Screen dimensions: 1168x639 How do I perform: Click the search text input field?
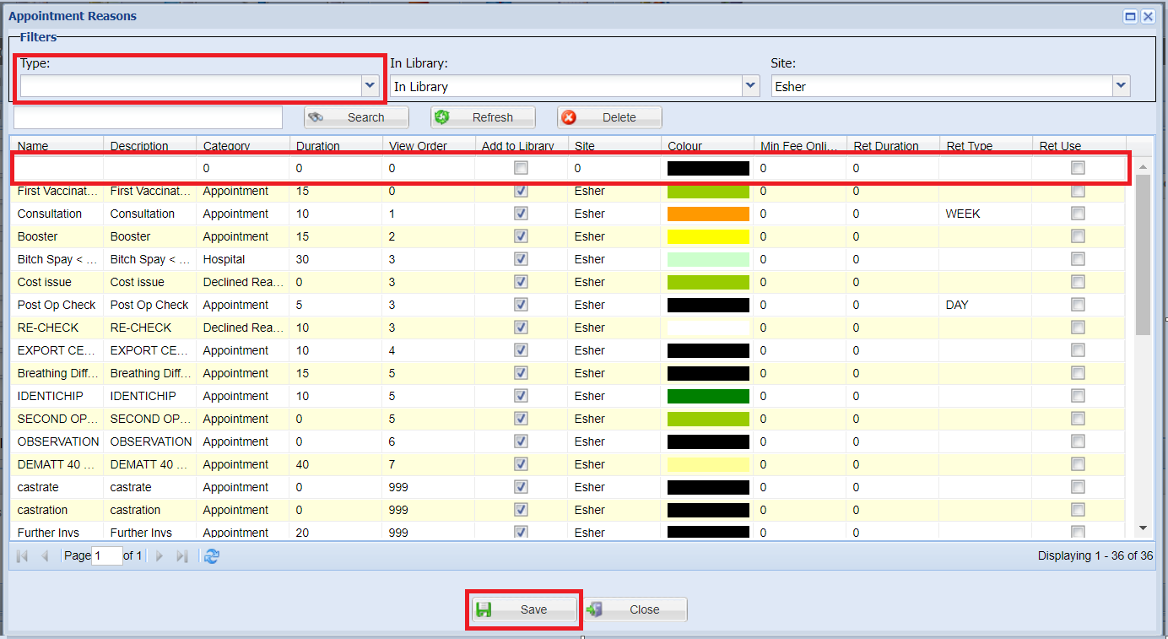tap(148, 117)
